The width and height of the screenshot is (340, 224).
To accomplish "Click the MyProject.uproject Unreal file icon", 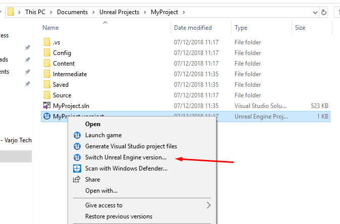I will [x=47, y=117].
